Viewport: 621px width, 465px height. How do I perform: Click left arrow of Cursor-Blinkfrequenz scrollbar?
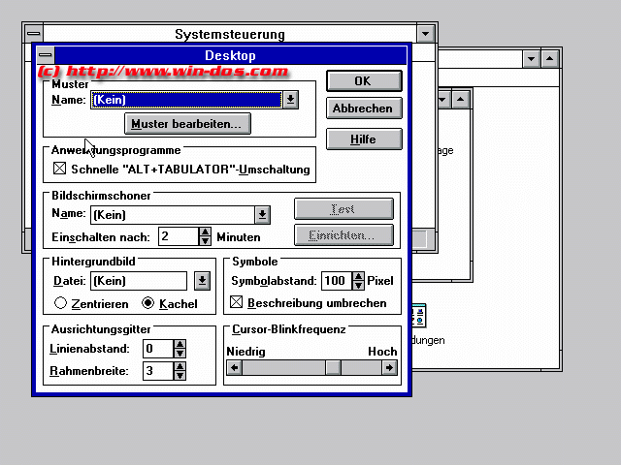coord(234,368)
